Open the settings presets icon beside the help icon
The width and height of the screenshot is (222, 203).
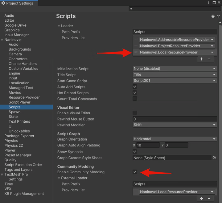(218, 16)
